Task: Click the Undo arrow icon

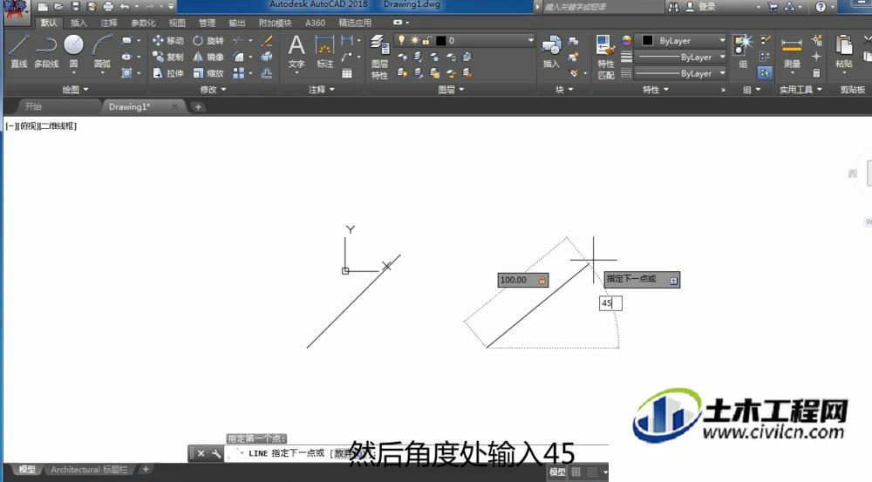Action: coord(125,7)
